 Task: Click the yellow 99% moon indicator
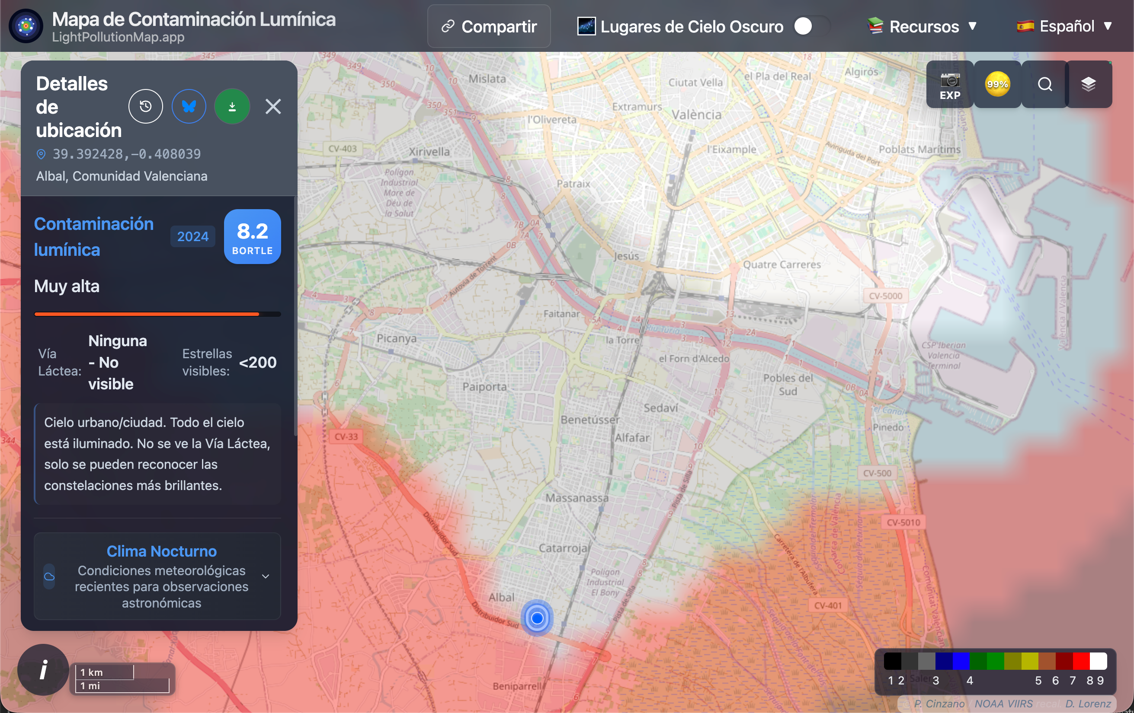coord(997,84)
